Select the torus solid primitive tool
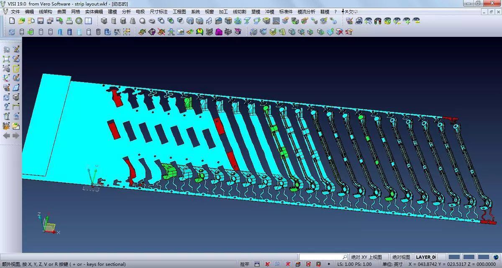Screen dimensions: 502x268 click(152, 21)
